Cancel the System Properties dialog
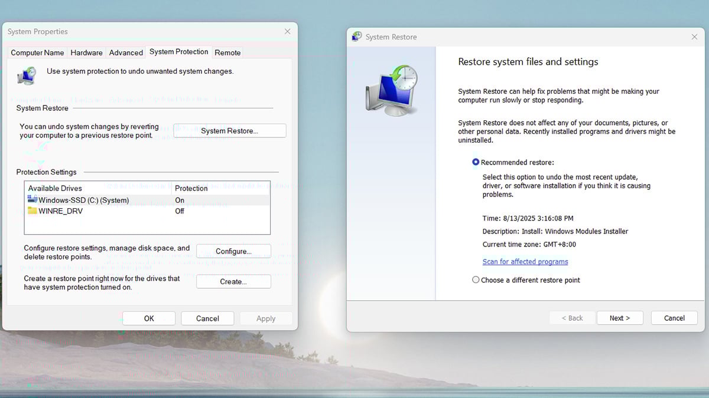709x398 pixels. 207,318
